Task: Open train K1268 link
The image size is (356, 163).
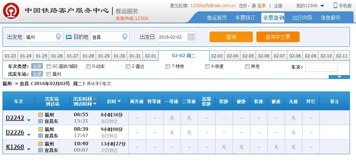Action: pos(15,147)
